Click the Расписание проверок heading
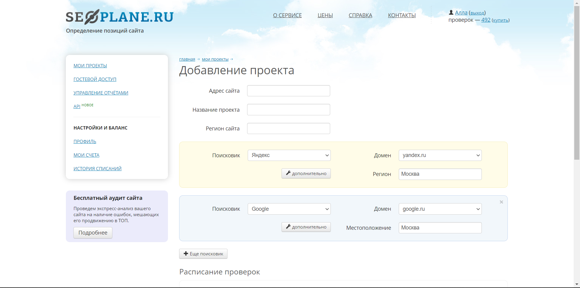The image size is (580, 288). click(220, 272)
